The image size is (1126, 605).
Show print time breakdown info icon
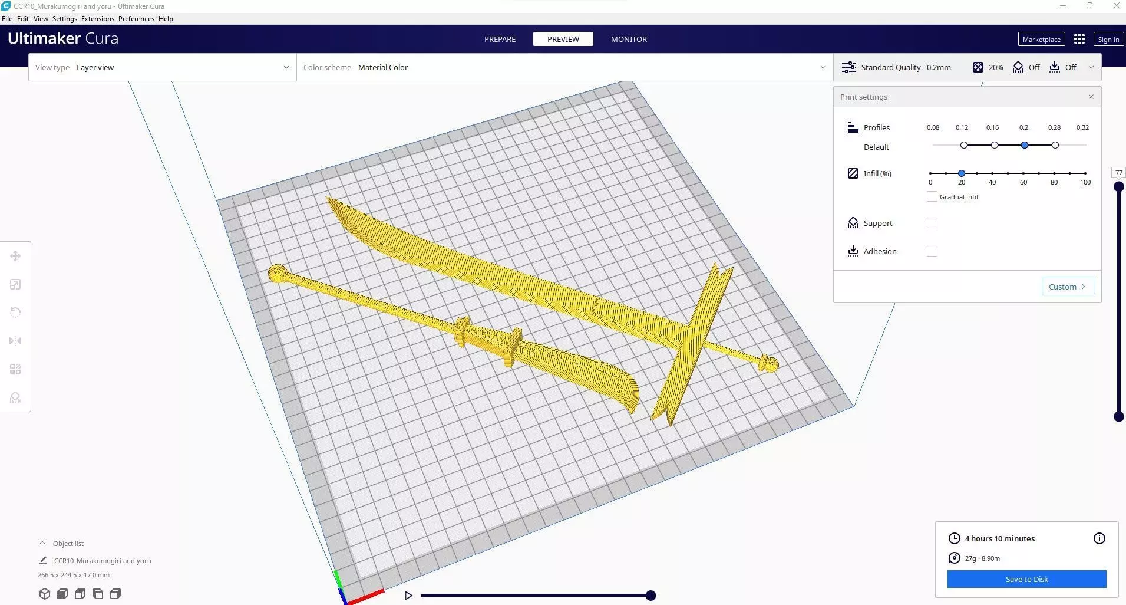pos(1099,538)
